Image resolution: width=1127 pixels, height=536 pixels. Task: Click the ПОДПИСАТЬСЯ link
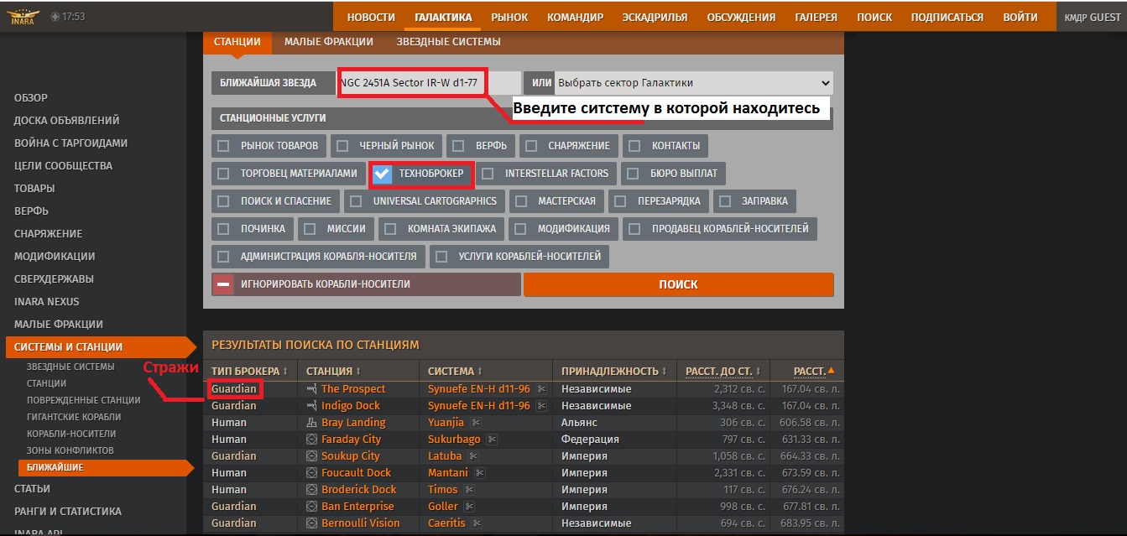click(947, 17)
